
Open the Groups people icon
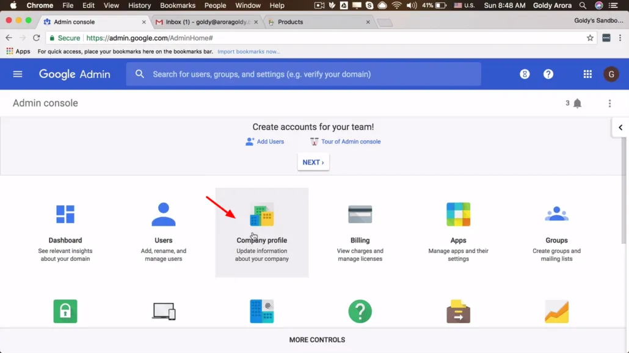point(556,213)
